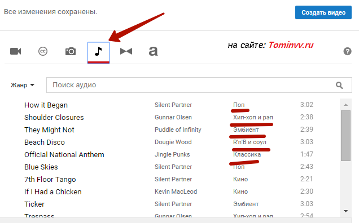This screenshot has width=359, height=223.
Task: Click the scrollbar down arrow
Action: [345, 211]
